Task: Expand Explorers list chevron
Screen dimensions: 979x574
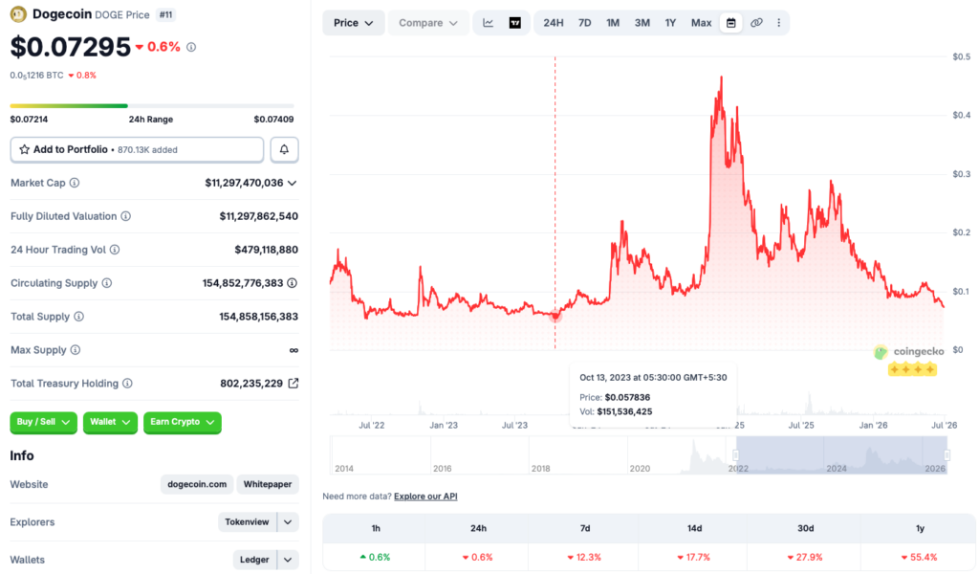Action: tap(288, 522)
